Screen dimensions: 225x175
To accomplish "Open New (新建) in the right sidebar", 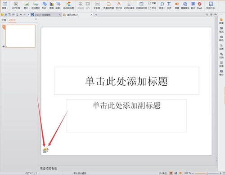I will tap(221, 21).
